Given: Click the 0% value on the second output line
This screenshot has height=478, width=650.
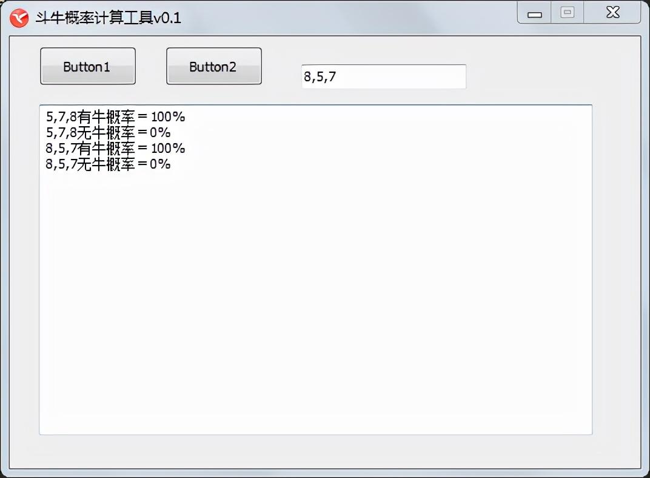Looking at the screenshot, I should 161,133.
